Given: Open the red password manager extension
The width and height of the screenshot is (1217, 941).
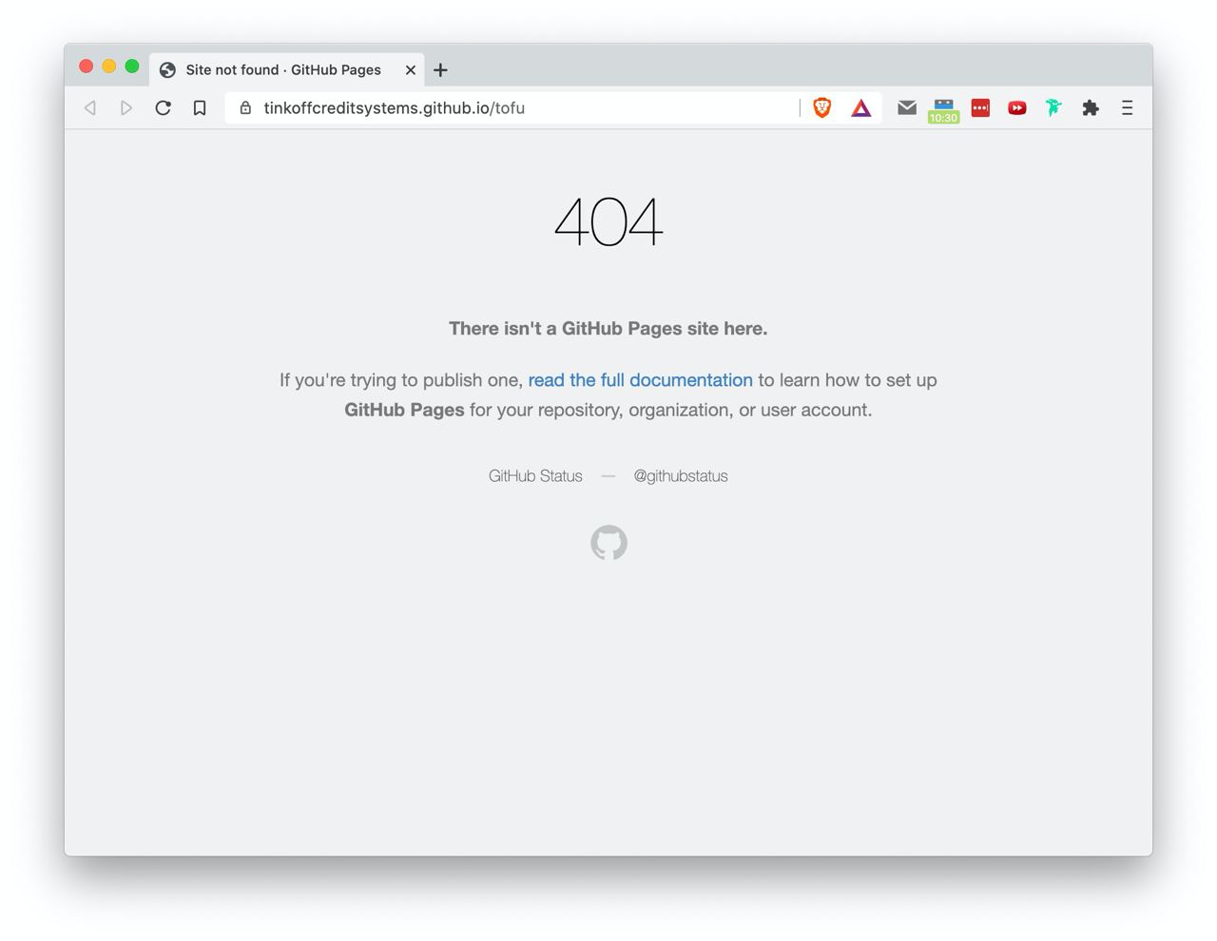Looking at the screenshot, I should click(x=980, y=107).
